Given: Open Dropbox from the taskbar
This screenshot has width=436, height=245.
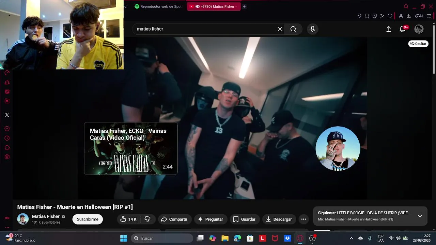Looking at the screenshot, I should (x=287, y=238).
